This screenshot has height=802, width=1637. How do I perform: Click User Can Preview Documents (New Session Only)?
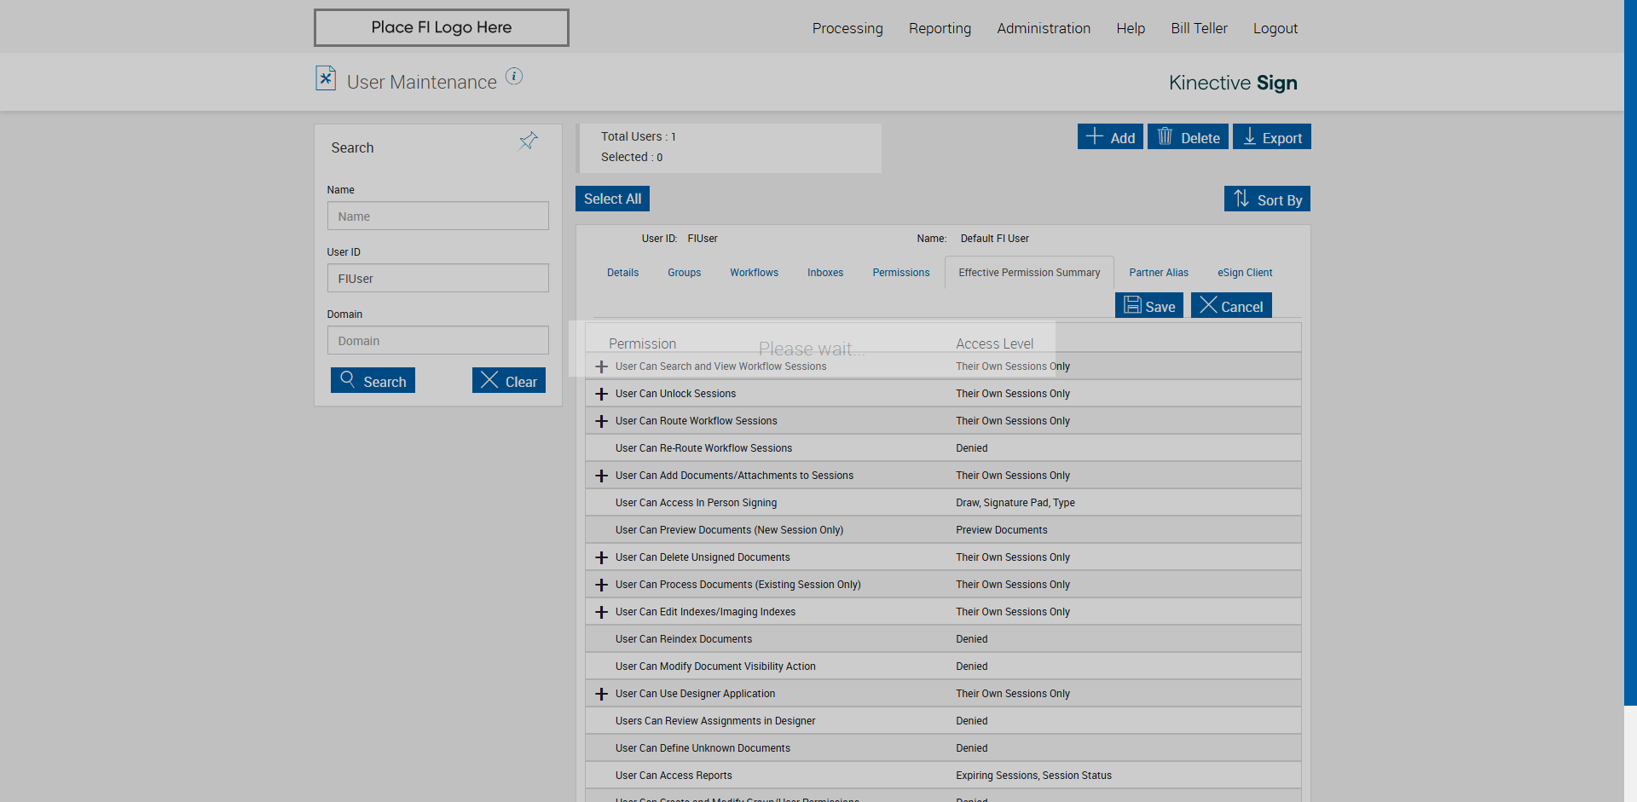click(x=729, y=530)
